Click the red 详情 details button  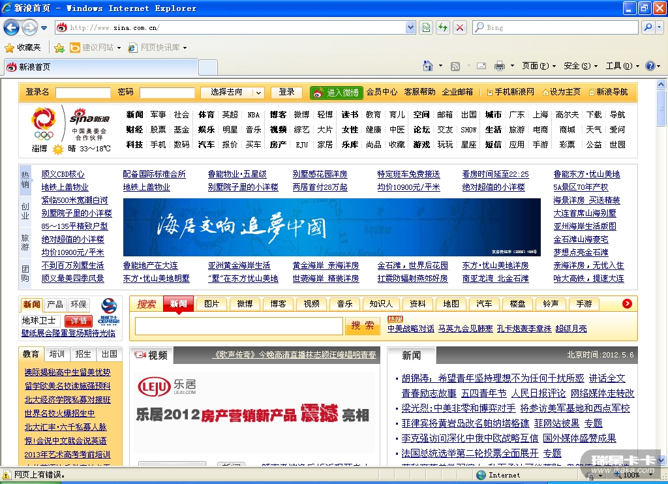[78, 321]
